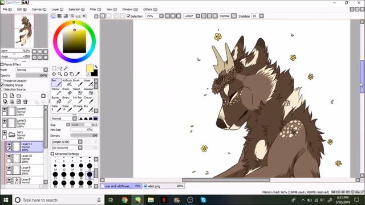Image resolution: width=365 pixels, height=205 pixels.
Task: Open the layer blending Mode dropdown
Action: [x=32, y=69]
